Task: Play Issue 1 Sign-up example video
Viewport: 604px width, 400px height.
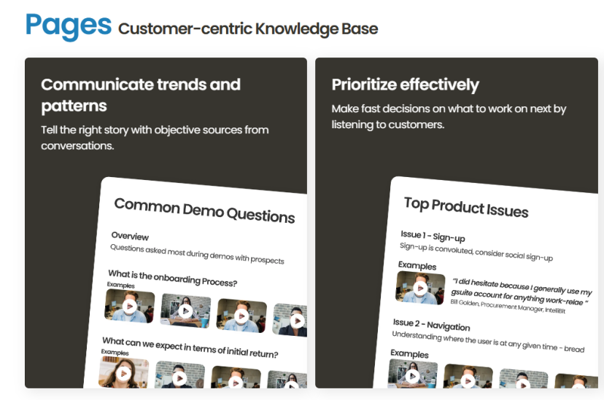Action: tap(420, 288)
